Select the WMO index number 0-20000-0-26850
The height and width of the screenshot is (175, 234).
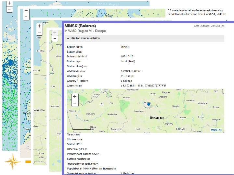coord(131,71)
